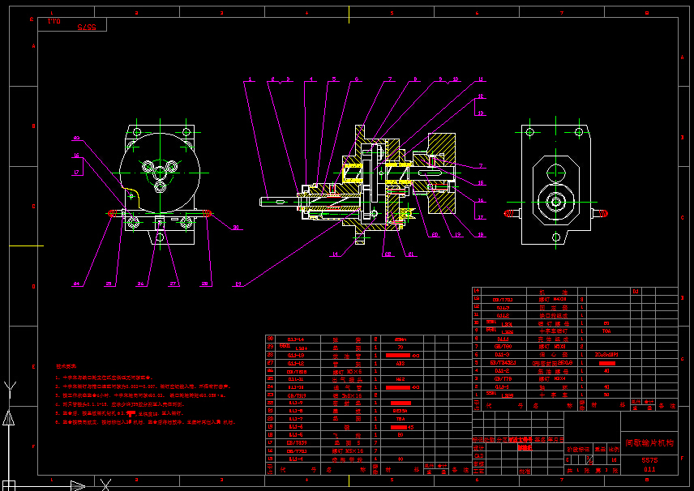Select part callout number 21 label
This screenshot has width=694, height=491.
coord(411,254)
